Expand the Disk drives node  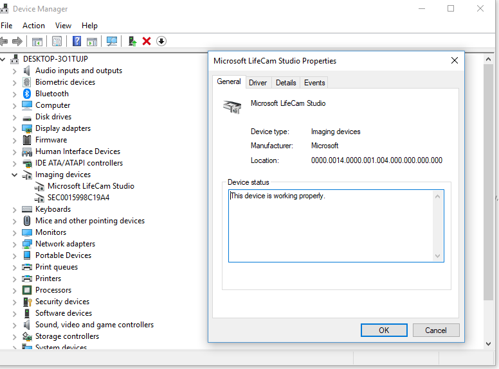coord(14,117)
